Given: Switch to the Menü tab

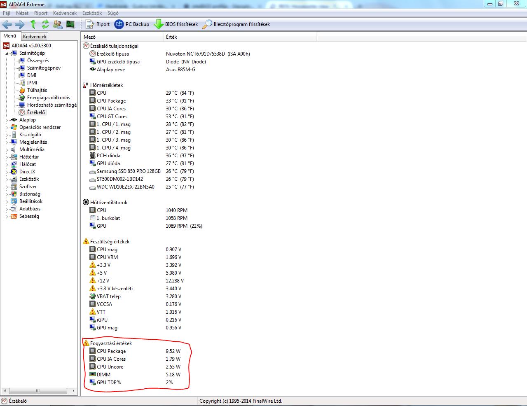Looking at the screenshot, I should (10, 36).
